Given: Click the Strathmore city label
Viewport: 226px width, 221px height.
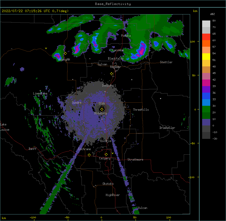Looking at the screenshot, I should tap(135, 160).
